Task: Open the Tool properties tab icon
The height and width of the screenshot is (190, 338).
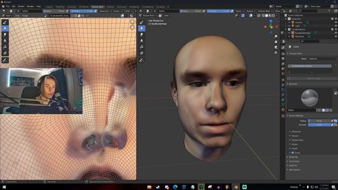Action: (x=283, y=47)
